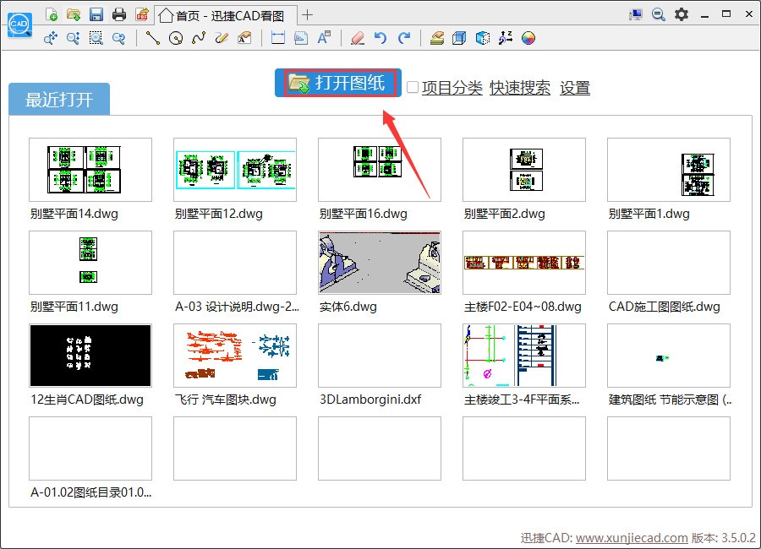Screen dimensions: 761x549
Task: Click the save file icon
Action: pyautogui.click(x=95, y=14)
